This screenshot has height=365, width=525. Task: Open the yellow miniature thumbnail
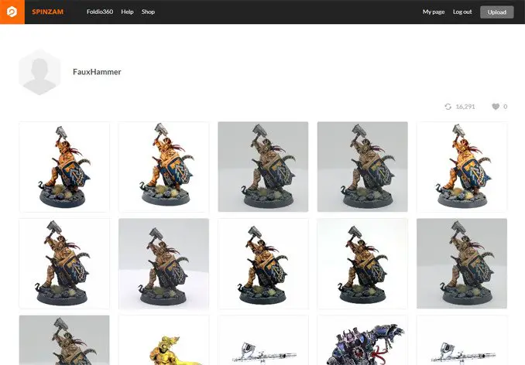click(163, 340)
